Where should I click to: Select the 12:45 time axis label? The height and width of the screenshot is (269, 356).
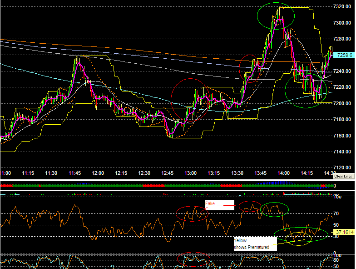[167, 173]
